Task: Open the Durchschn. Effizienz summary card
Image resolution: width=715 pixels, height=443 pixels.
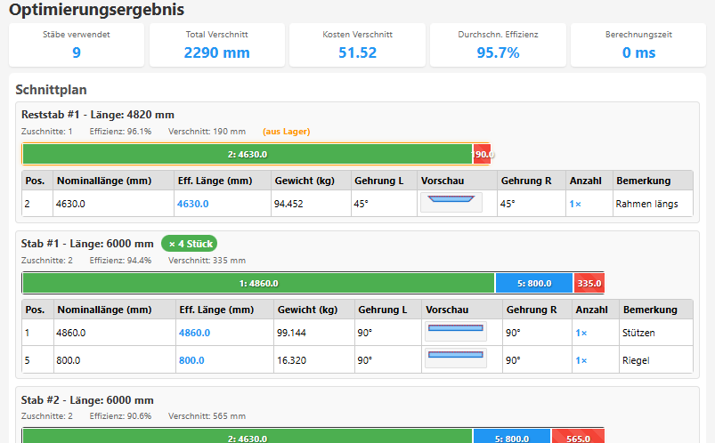Action: pyautogui.click(x=498, y=44)
